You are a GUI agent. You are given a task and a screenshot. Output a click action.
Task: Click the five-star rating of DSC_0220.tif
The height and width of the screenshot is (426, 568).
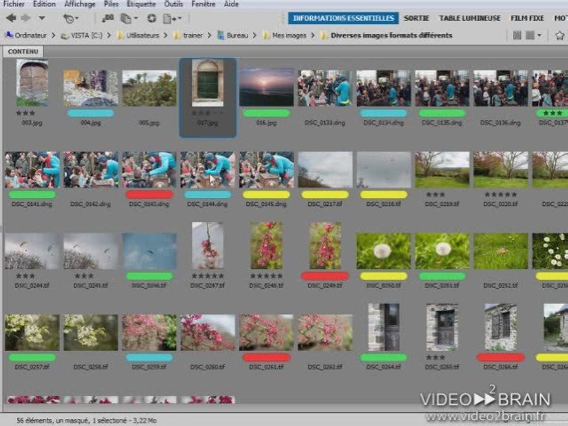[501, 195]
